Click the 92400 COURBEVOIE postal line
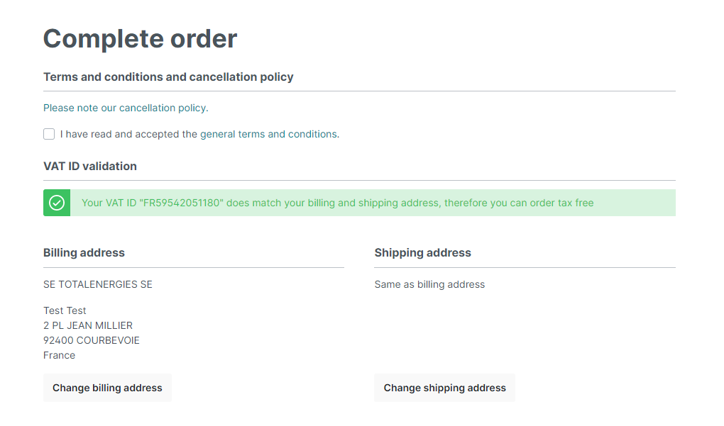 coord(92,340)
